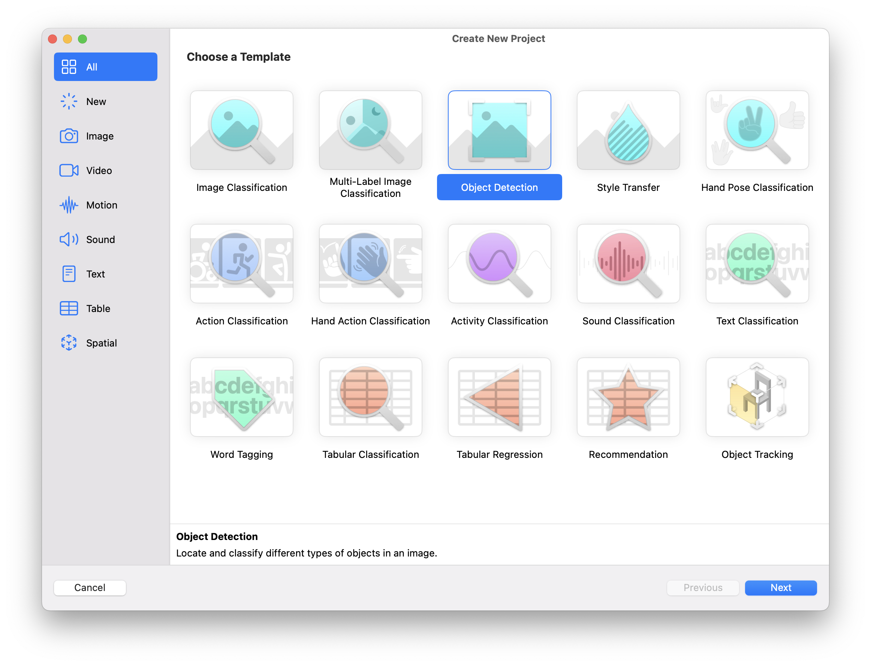Pick the Recommendation star template
This screenshot has height=666, width=871.
click(x=628, y=397)
